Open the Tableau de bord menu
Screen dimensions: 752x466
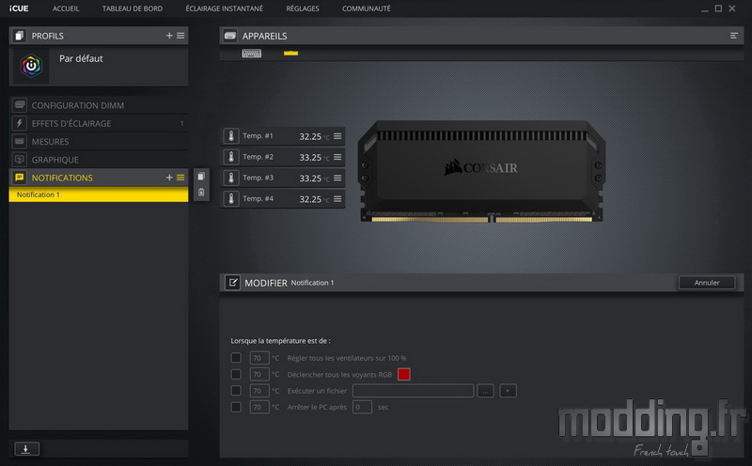(133, 8)
